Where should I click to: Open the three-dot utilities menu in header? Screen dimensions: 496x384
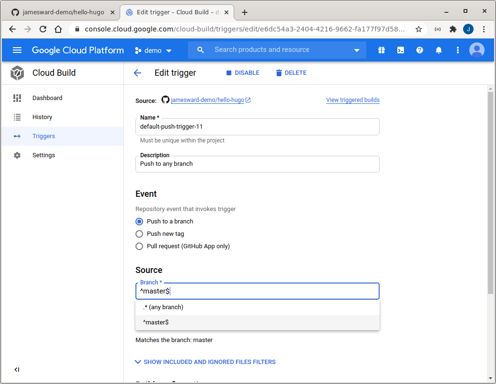(458, 50)
